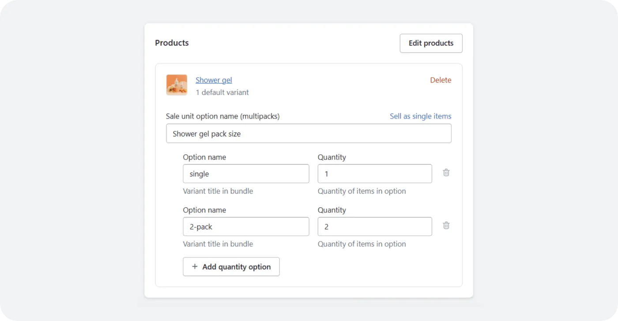Click the option name field containing 2-pack
The image size is (618, 321).
(x=246, y=227)
